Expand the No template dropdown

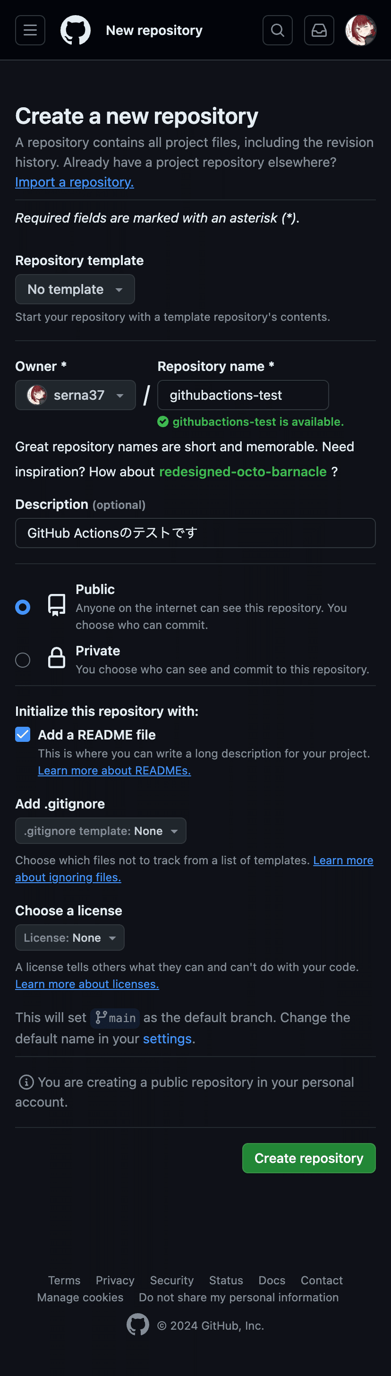[75, 289]
